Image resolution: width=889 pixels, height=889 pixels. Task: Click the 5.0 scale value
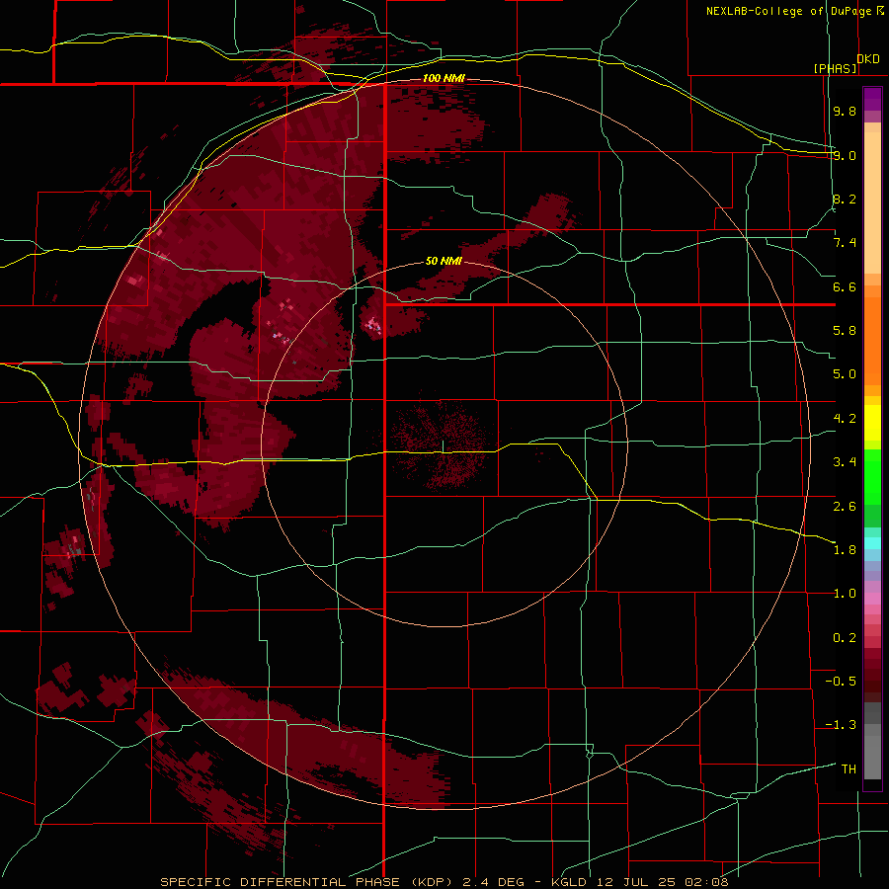[845, 374]
